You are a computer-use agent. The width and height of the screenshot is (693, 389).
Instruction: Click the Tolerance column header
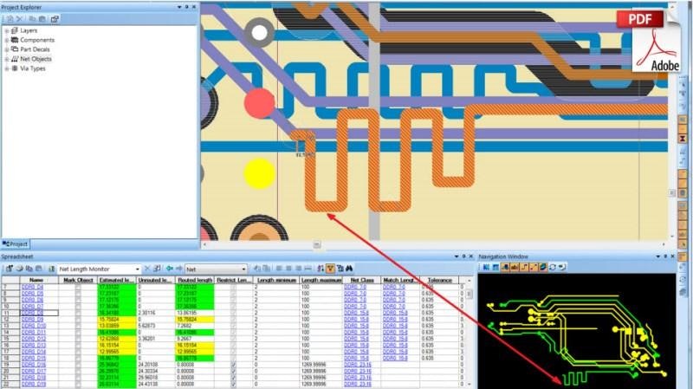point(439,280)
